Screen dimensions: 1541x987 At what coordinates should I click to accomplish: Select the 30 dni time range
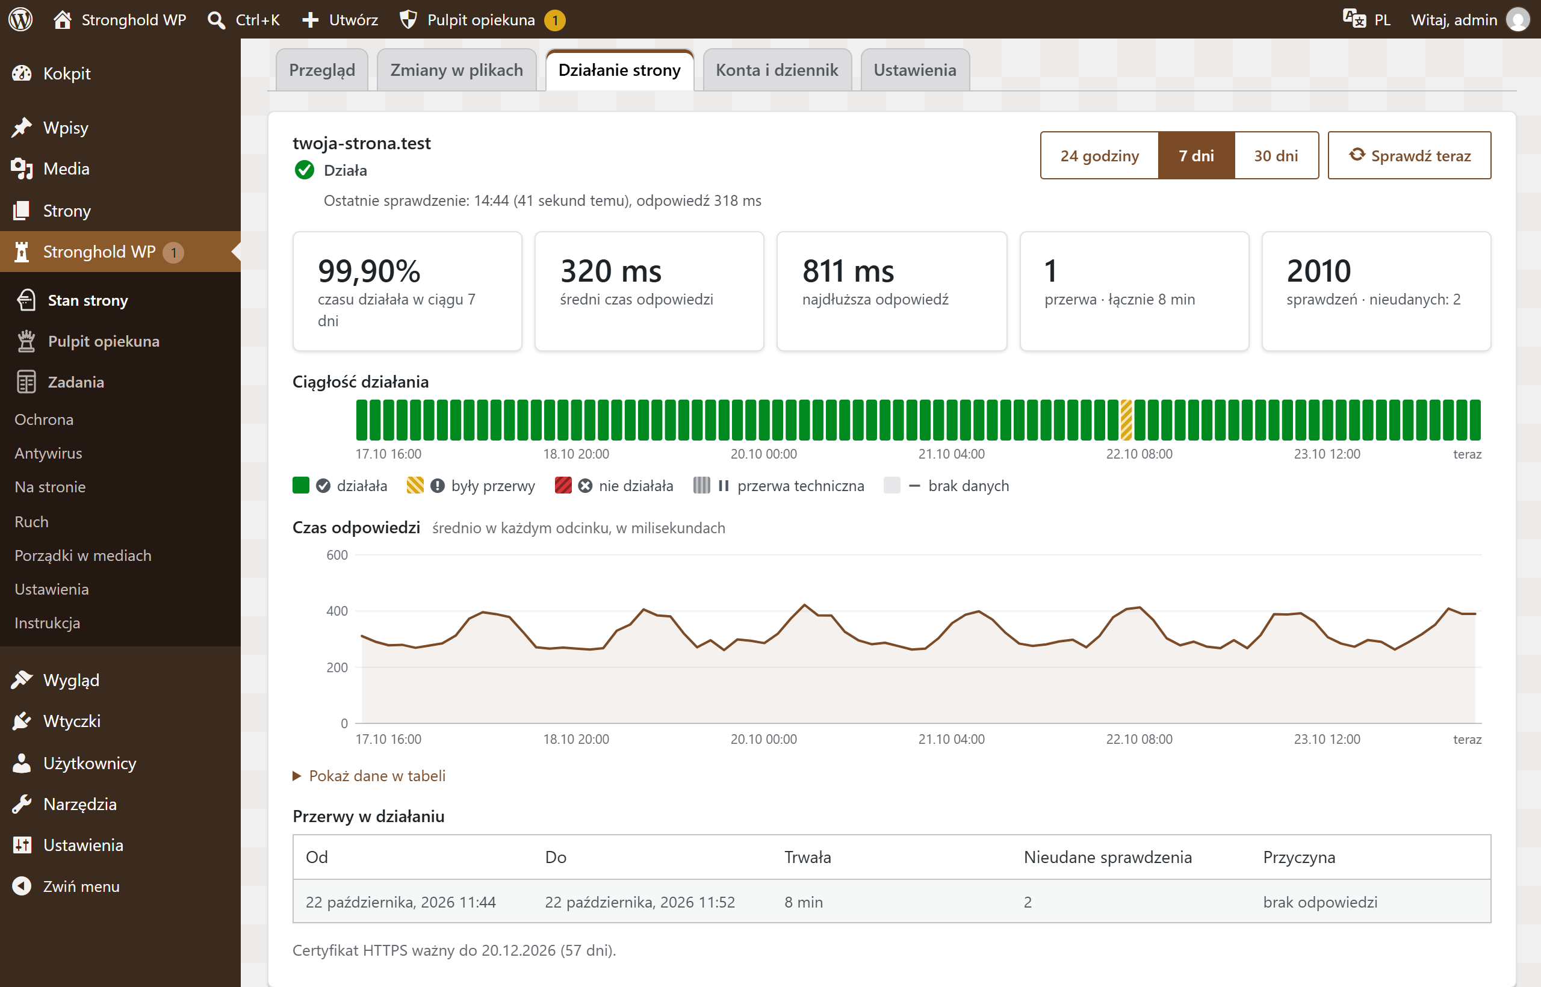1276,155
